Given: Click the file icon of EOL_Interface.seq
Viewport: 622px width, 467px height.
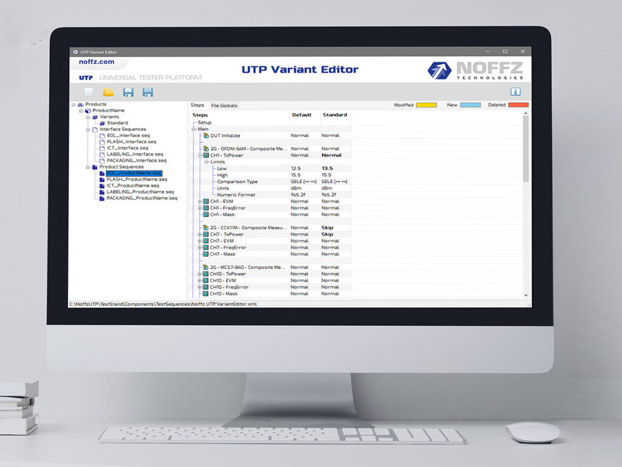Looking at the screenshot, I should tap(102, 136).
